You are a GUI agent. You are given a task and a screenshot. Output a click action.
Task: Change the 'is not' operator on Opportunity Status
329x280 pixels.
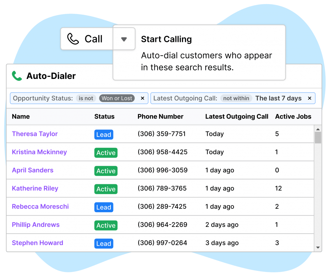click(86, 98)
